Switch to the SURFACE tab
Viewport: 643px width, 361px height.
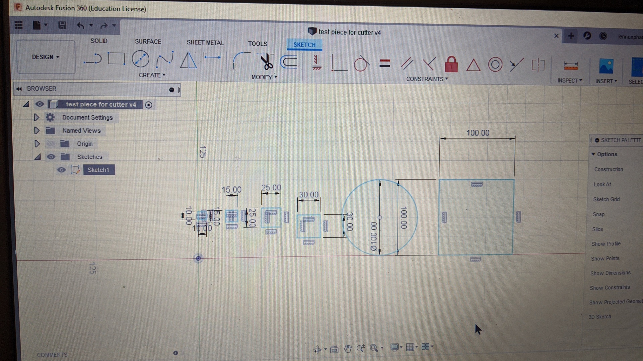point(148,41)
